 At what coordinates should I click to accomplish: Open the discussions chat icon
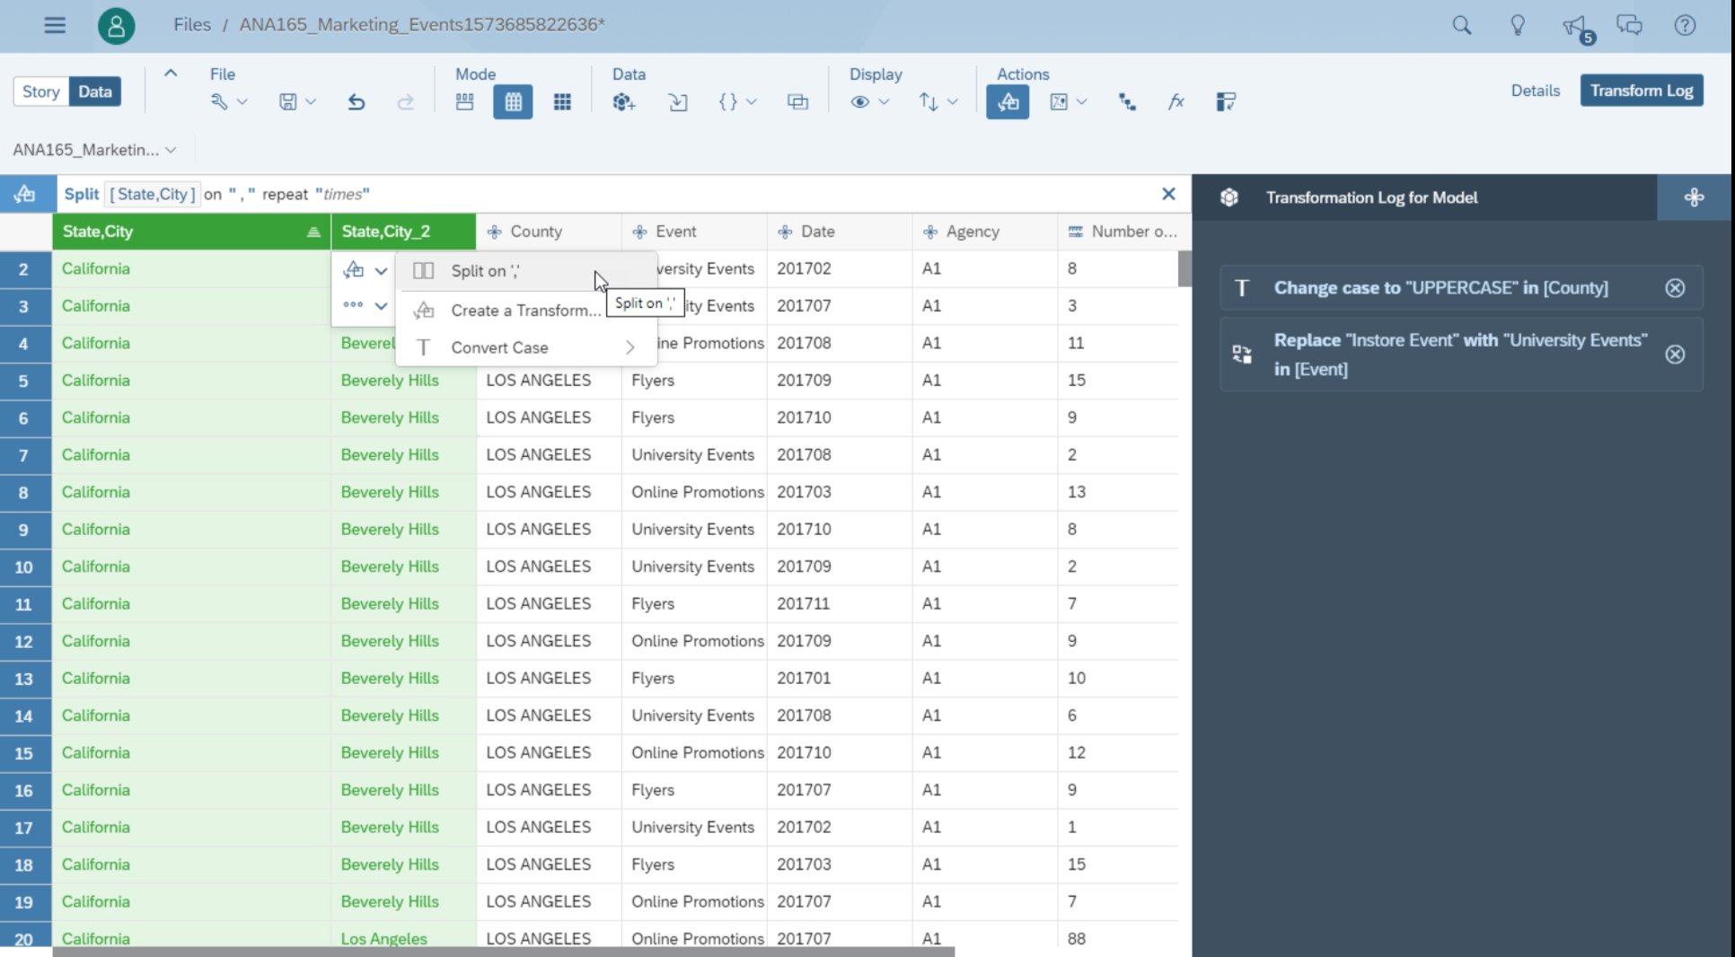(1630, 25)
